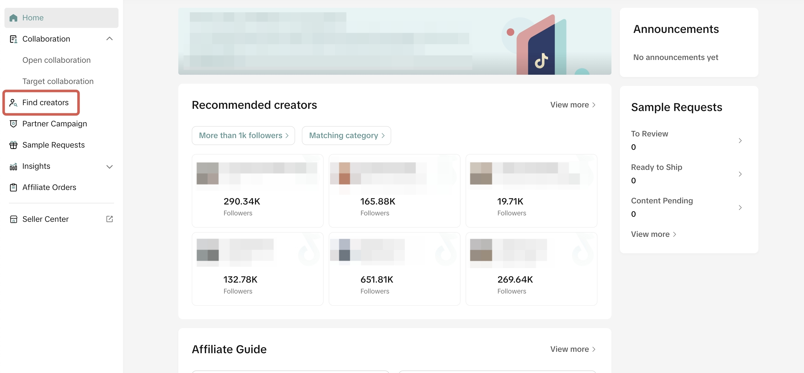Viewport: 804px width, 373px height.
Task: Open Seller Center external link icon
Action: click(x=109, y=219)
